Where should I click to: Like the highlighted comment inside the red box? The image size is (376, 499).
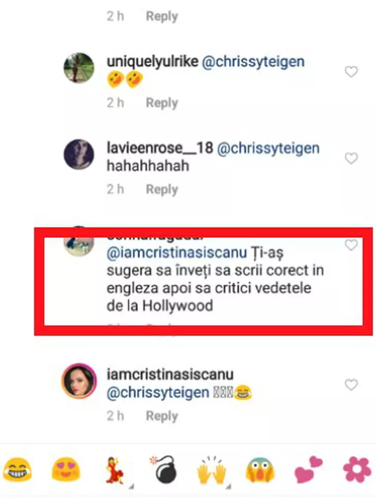coord(351,245)
